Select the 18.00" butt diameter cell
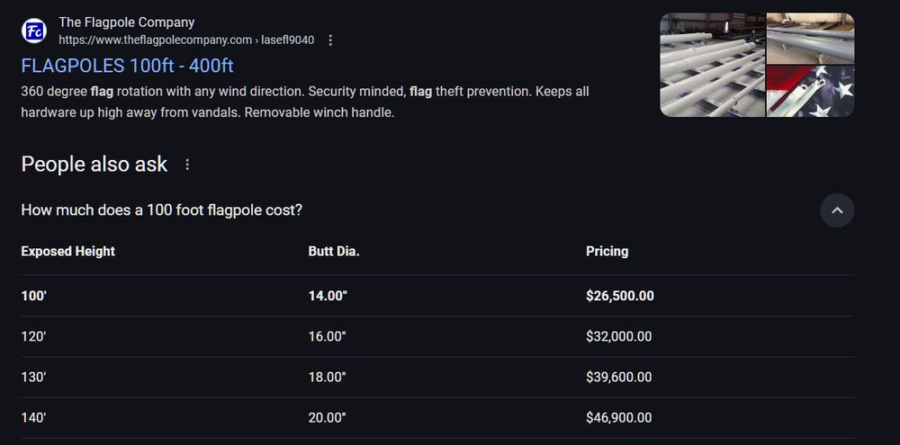The height and width of the screenshot is (445, 900). coord(327,378)
